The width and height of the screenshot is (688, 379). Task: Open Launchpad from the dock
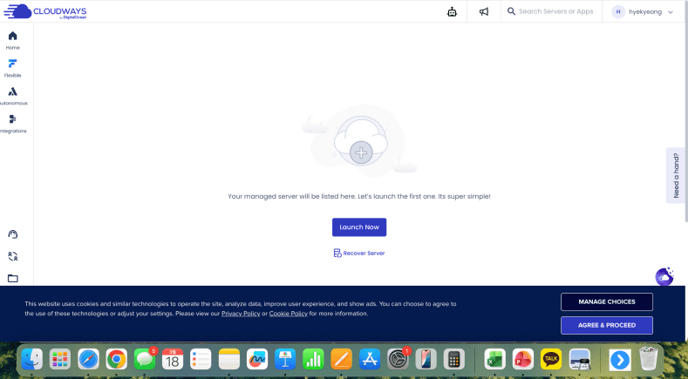[60, 360]
